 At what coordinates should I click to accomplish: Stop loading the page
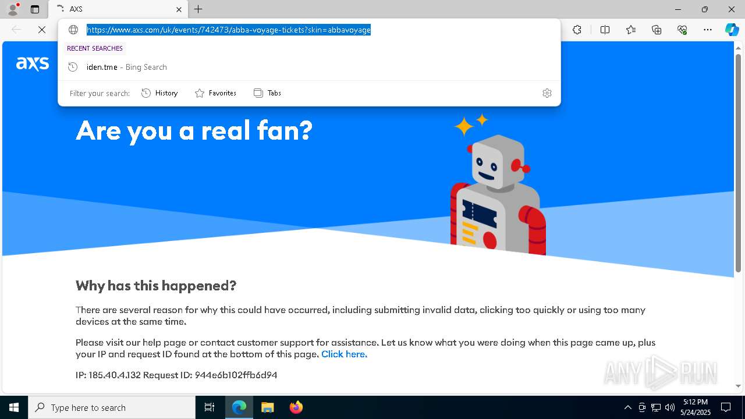click(x=42, y=30)
